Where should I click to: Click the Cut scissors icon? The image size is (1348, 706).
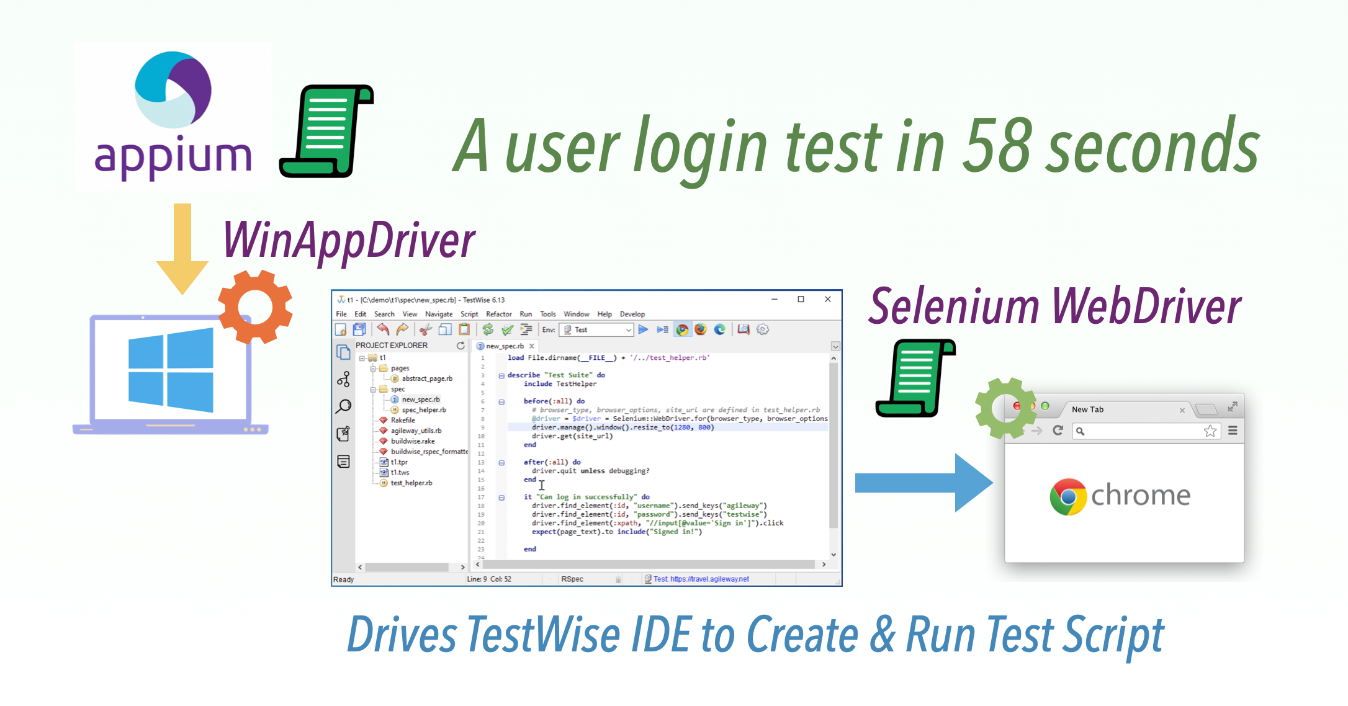pyautogui.click(x=425, y=329)
